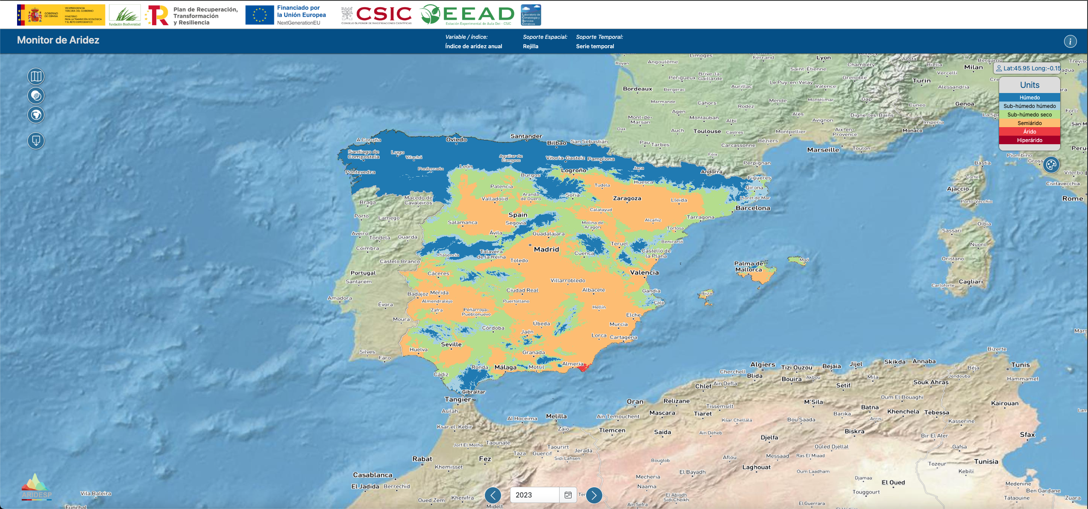This screenshot has width=1088, height=509.
Task: Click the Barcelona label on map
Action: tap(753, 208)
